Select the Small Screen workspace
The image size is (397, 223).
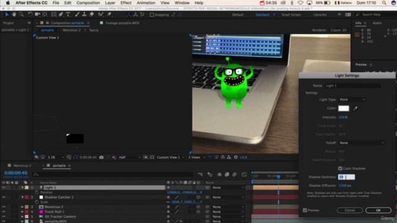[291, 15]
